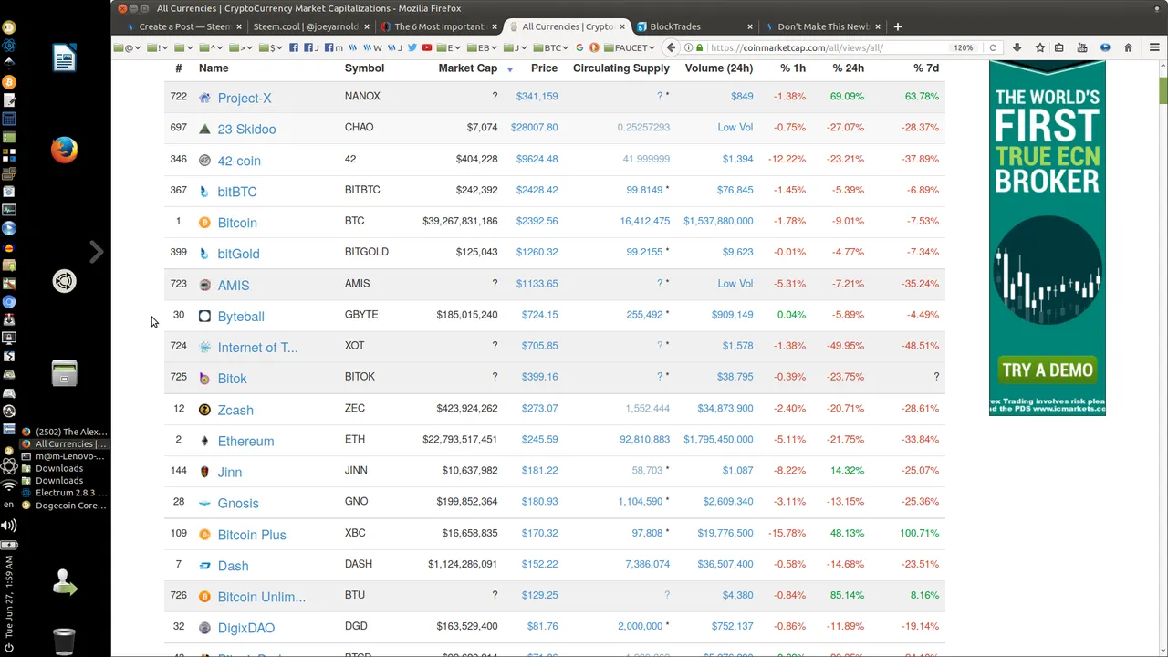This screenshot has height=657, width=1168.
Task: Switch to Don't Make This Newb tab
Action: (x=821, y=26)
